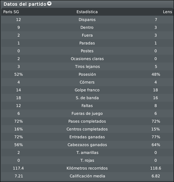
Task: Click the Golpe franco row label
Action: pos(87,90)
